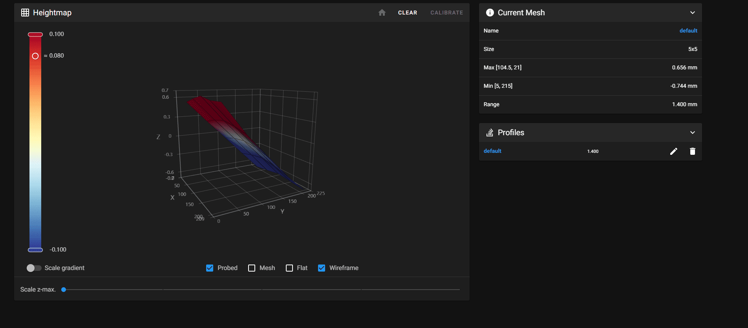The image size is (748, 328).
Task: Click the Scale gradient label
Action: (x=64, y=268)
